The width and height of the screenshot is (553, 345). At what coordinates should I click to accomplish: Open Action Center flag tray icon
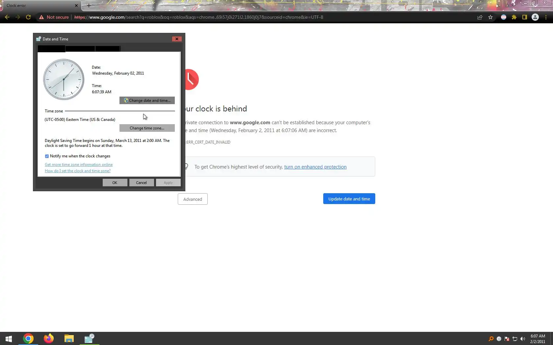(507, 339)
